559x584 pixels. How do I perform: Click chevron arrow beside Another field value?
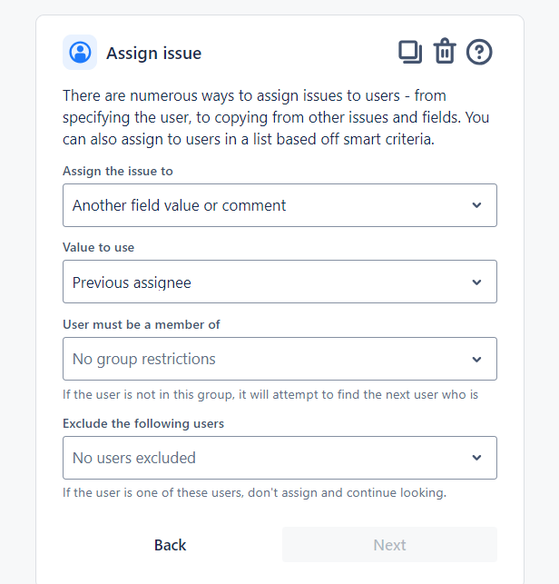(477, 205)
